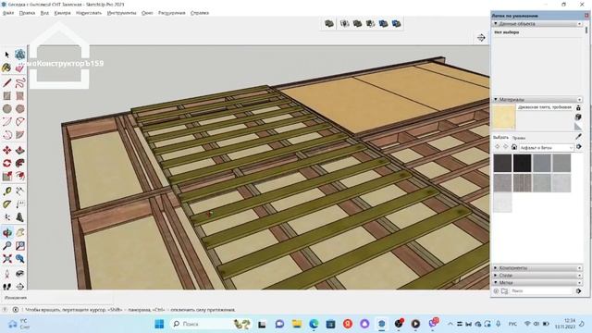592x333 pixels.
Task: Expand the Компоненты panel
Action: coord(537,267)
